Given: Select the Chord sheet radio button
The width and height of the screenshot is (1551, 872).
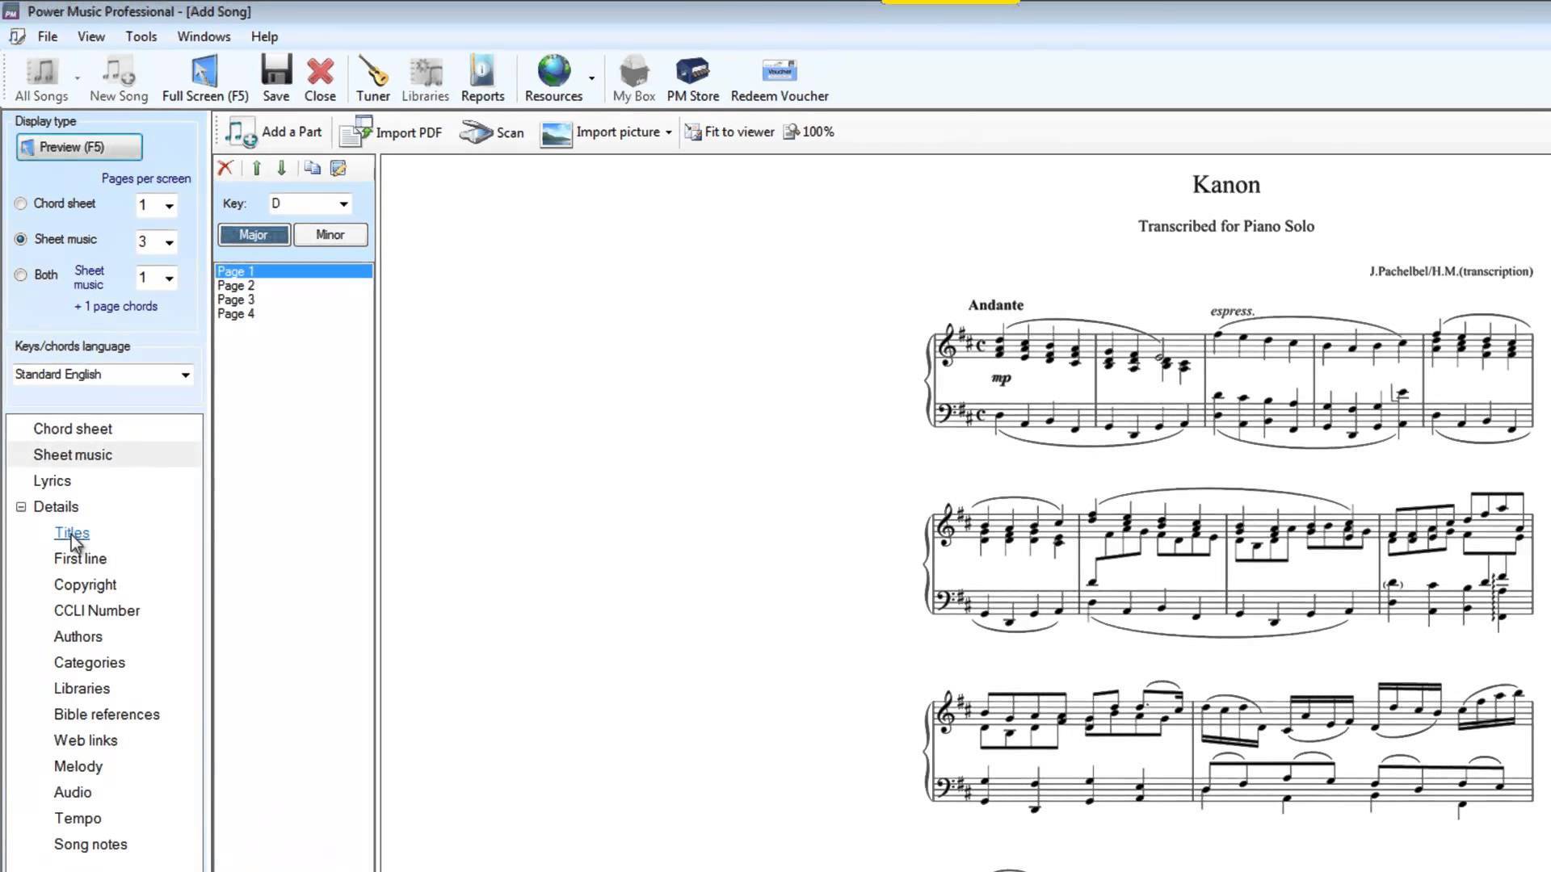Looking at the screenshot, I should (x=21, y=203).
